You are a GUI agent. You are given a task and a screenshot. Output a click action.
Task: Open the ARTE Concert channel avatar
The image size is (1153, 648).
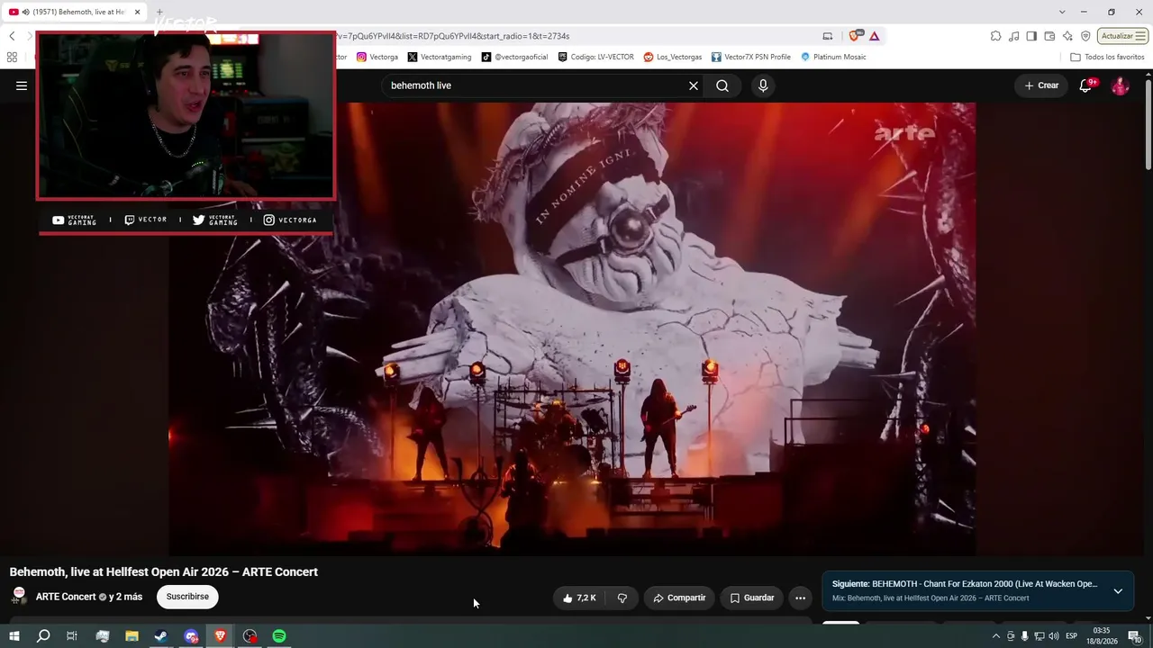tap(19, 597)
